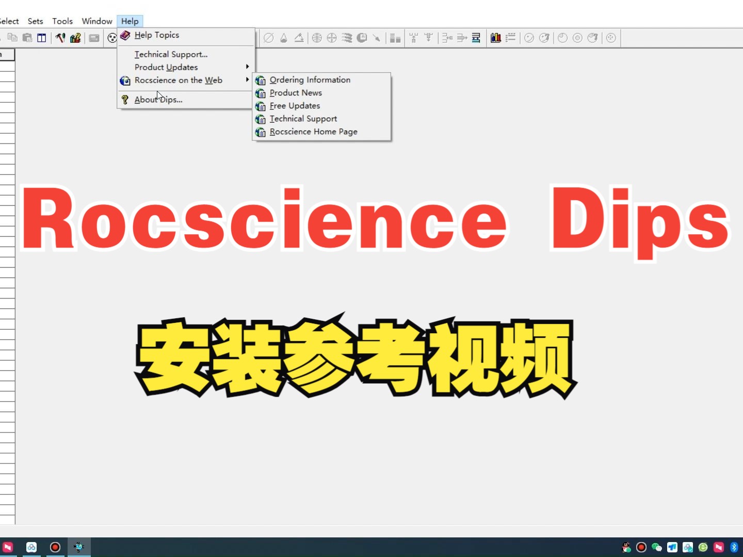Image resolution: width=743 pixels, height=557 pixels.
Task: Open QQ penguin in the system tray
Action: point(626,547)
